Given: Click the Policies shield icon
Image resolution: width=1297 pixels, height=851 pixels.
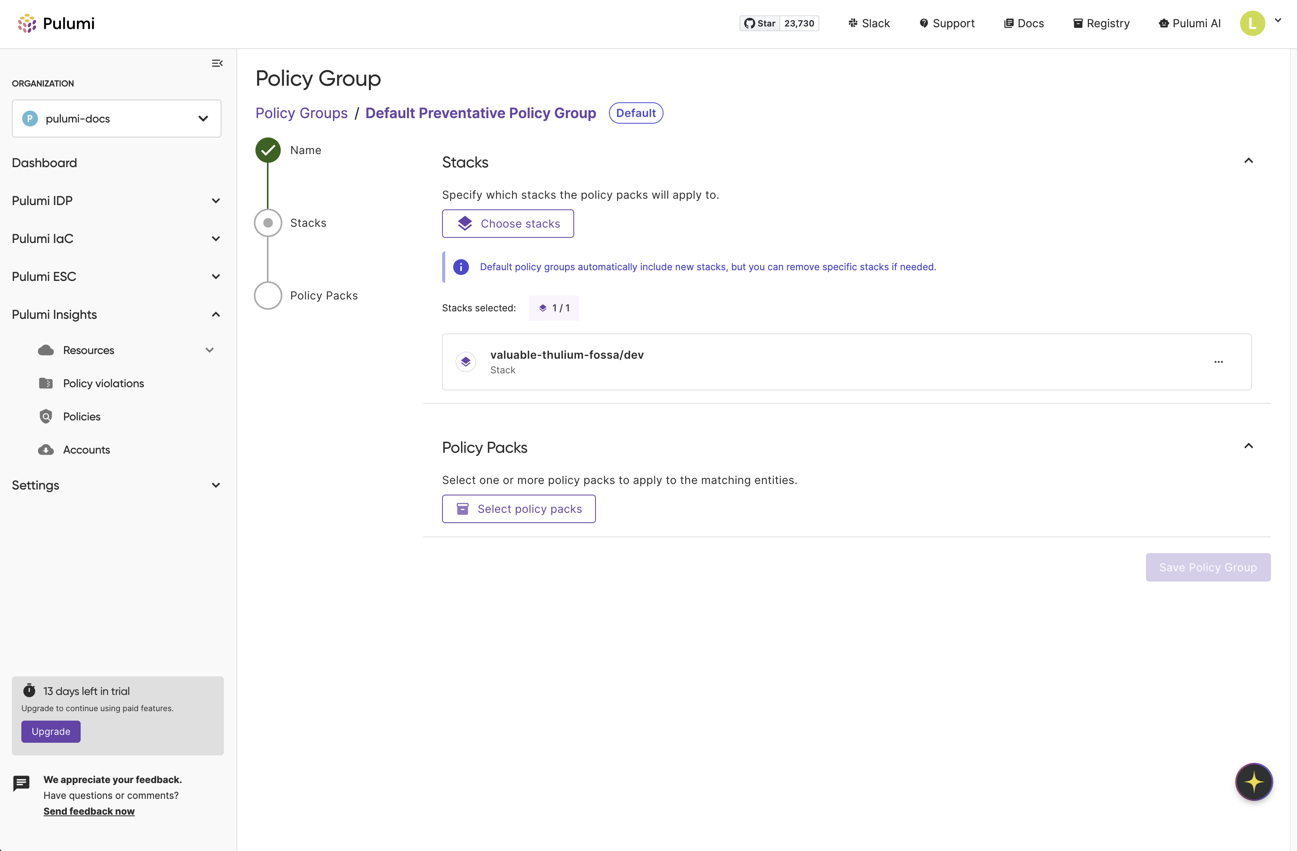Looking at the screenshot, I should [46, 416].
